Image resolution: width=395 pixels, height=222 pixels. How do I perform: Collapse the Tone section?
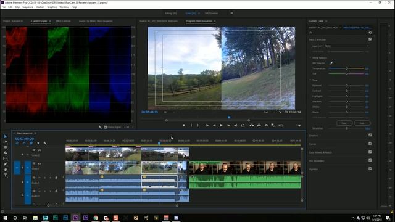310,80
